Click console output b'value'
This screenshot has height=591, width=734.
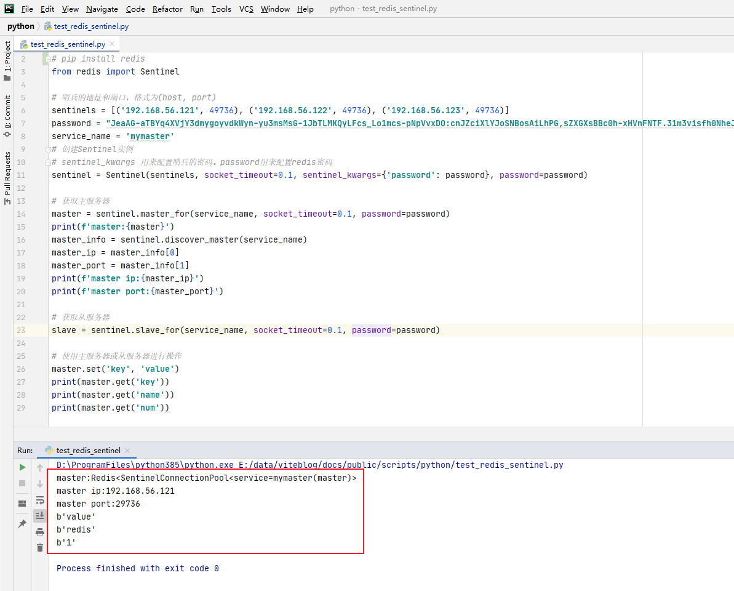(76, 517)
